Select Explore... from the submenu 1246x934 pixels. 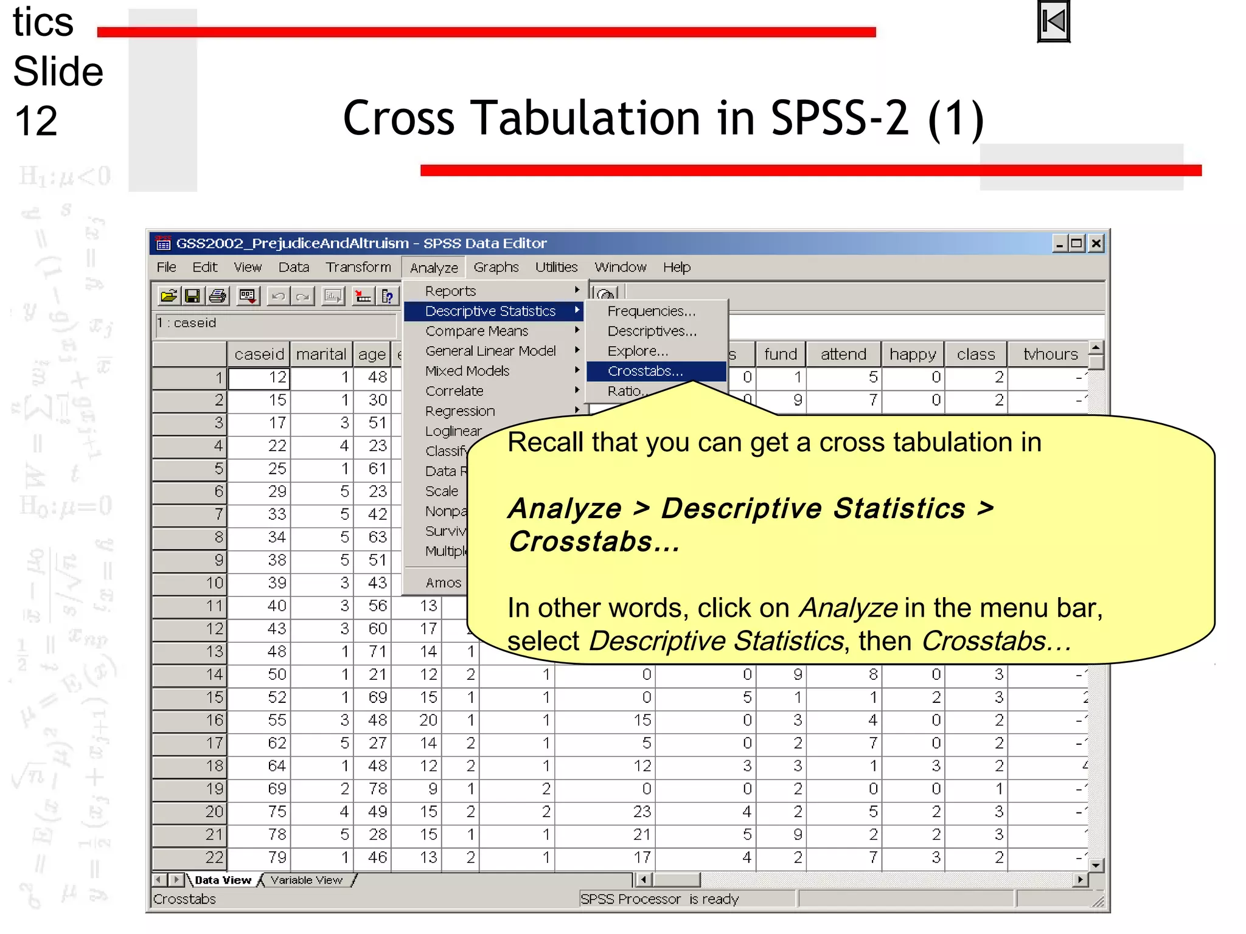(656, 351)
